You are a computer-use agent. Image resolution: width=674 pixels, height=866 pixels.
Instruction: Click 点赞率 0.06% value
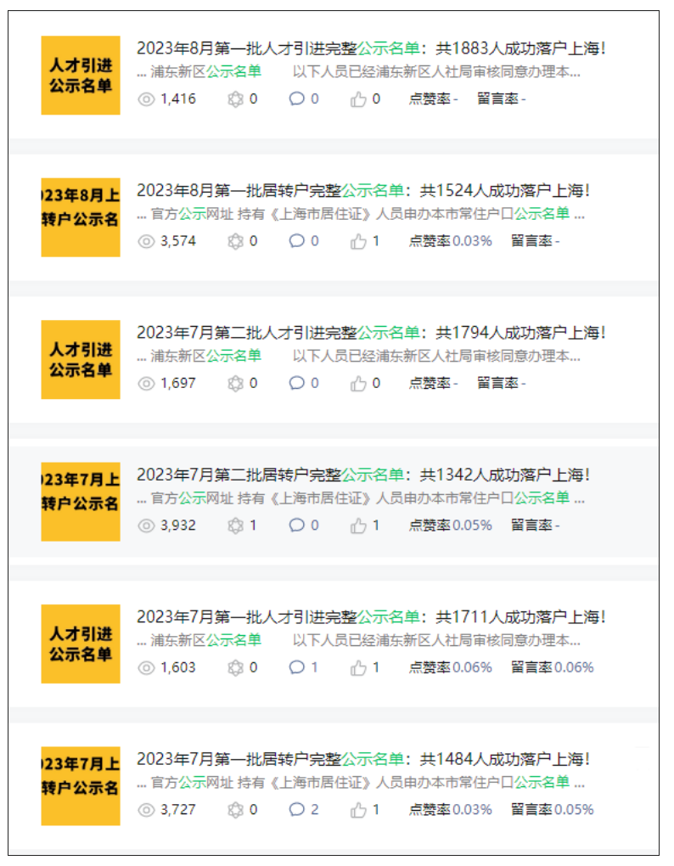[472, 667]
